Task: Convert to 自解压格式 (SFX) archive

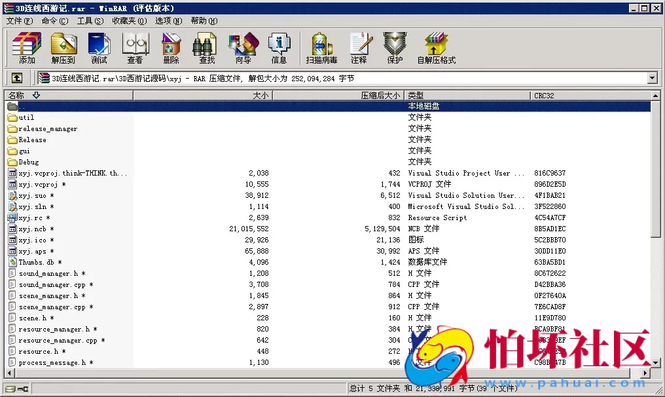Action: (436, 47)
